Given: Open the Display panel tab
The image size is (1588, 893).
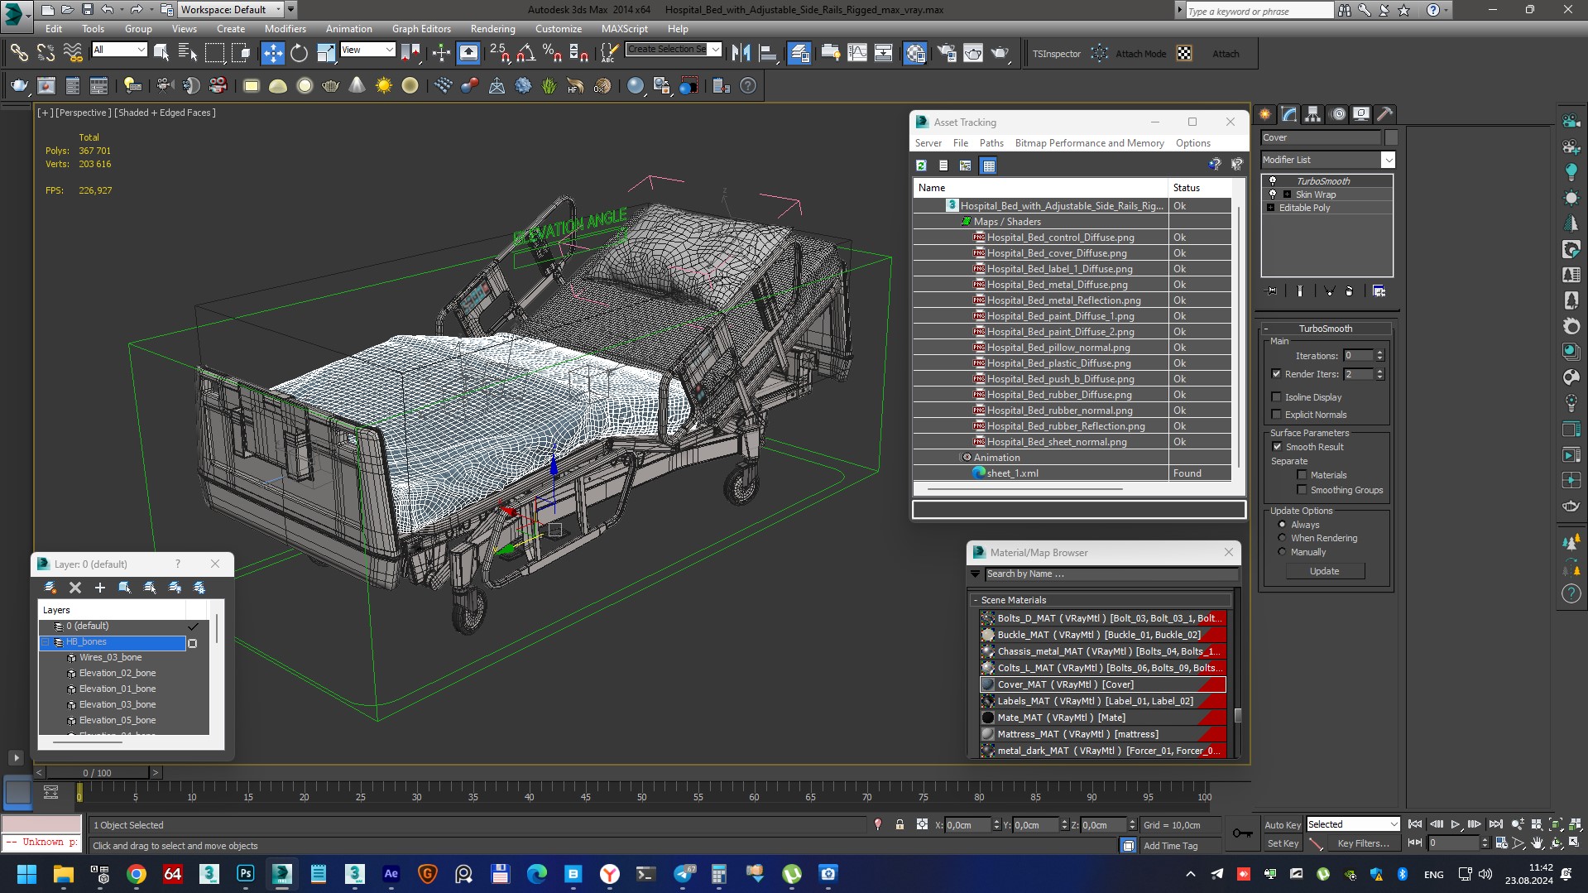Looking at the screenshot, I should click(x=1361, y=114).
